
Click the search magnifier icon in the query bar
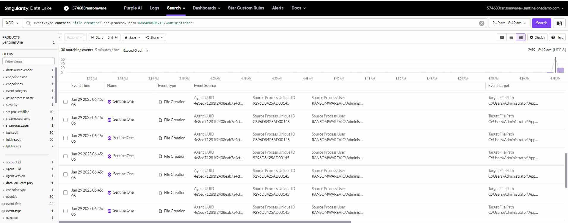[29, 23]
